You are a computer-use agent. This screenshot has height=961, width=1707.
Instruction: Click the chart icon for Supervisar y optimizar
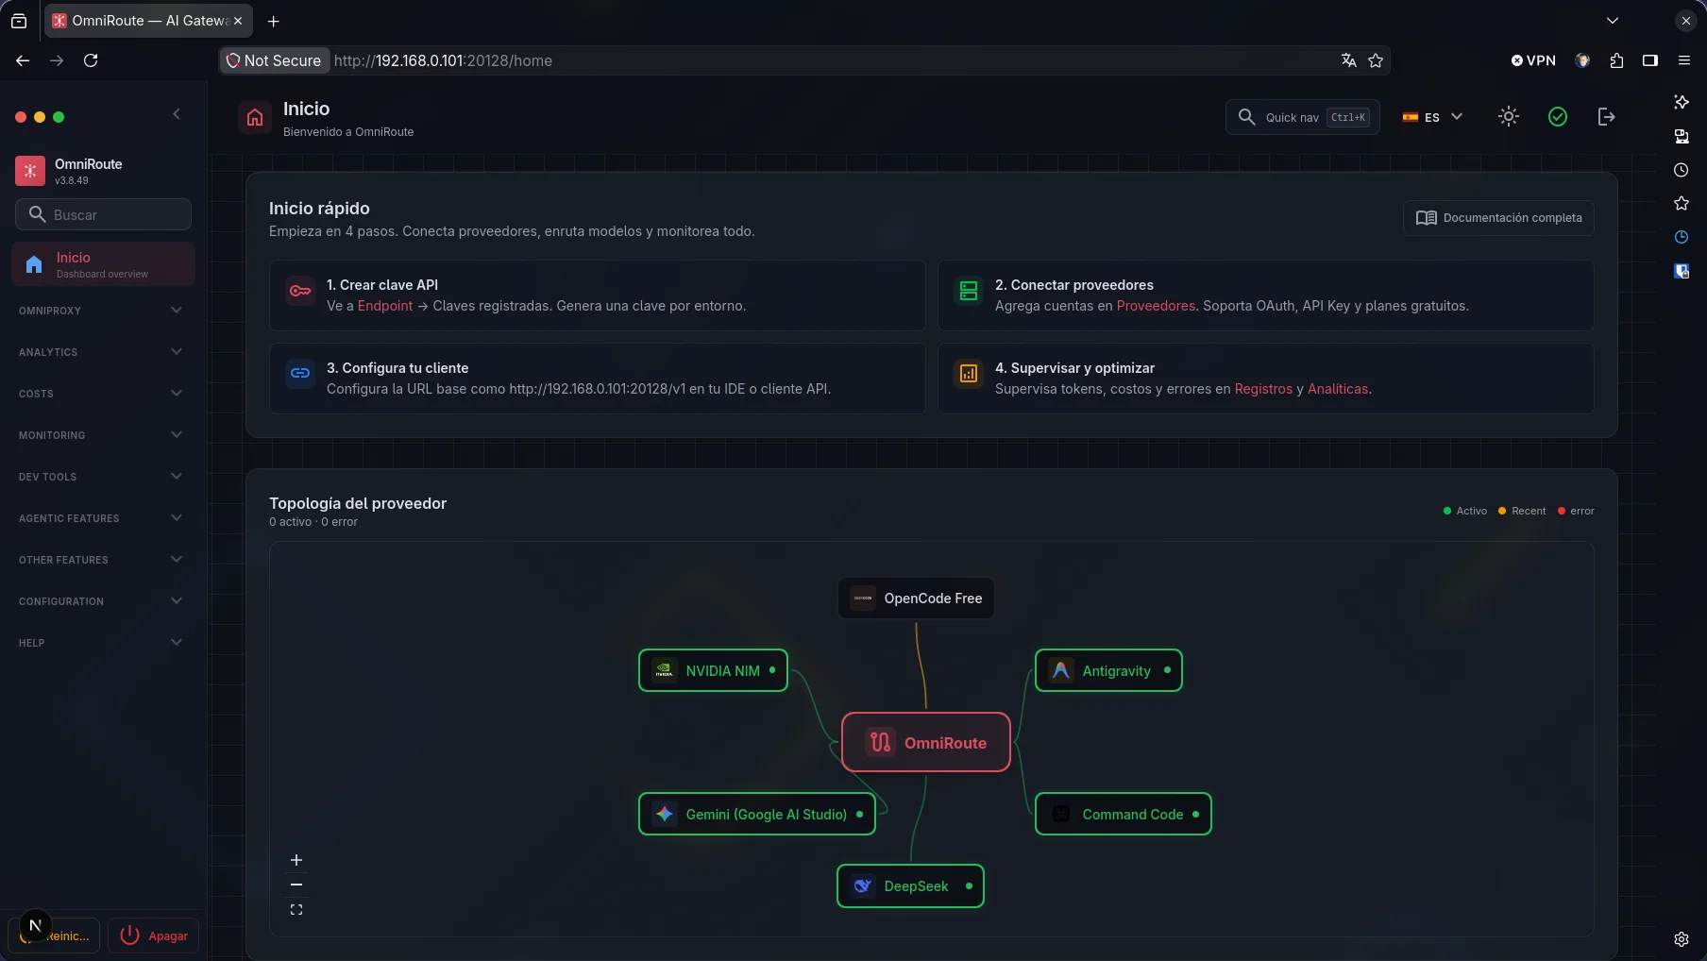969,373
